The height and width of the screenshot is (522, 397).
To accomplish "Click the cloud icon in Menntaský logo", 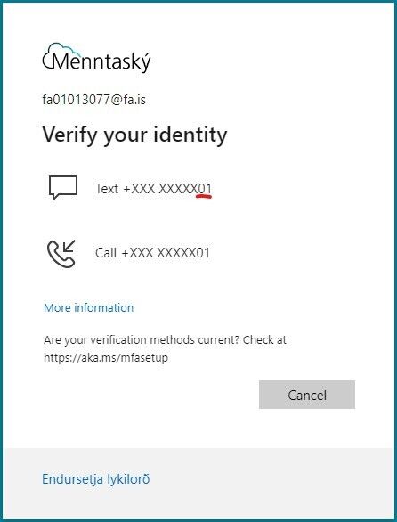I will 62,55.
